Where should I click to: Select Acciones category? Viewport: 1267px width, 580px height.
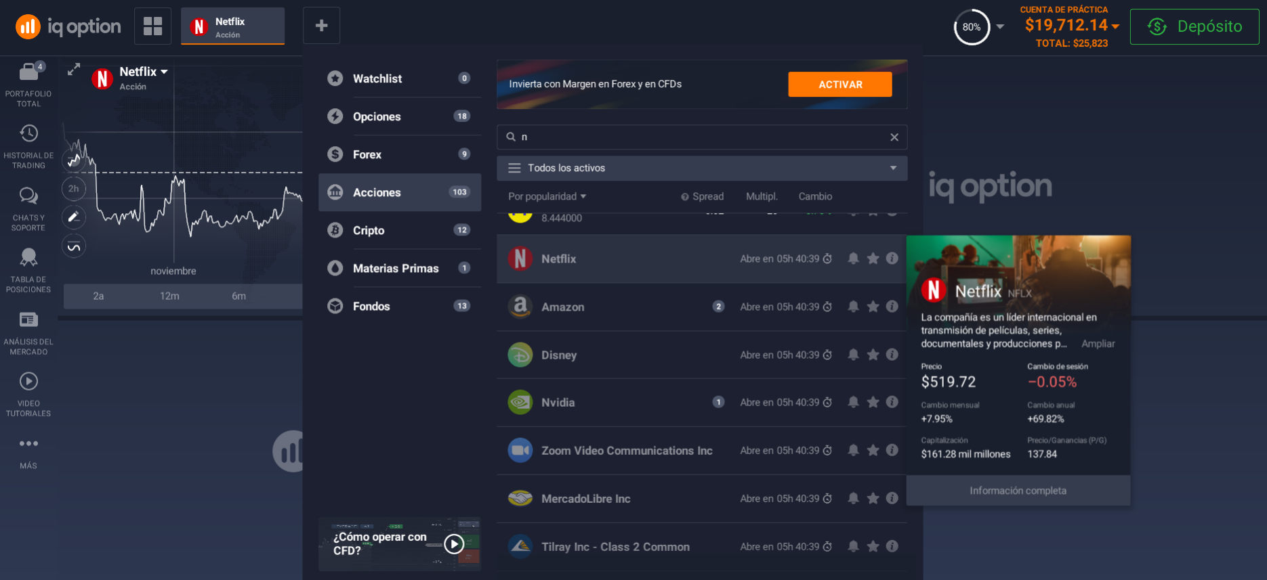point(400,192)
